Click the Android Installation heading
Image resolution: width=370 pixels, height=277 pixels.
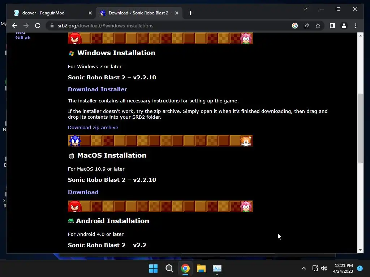(x=113, y=221)
